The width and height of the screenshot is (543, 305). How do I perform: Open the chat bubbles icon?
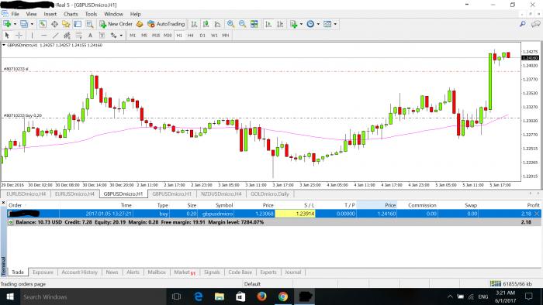(x=535, y=24)
